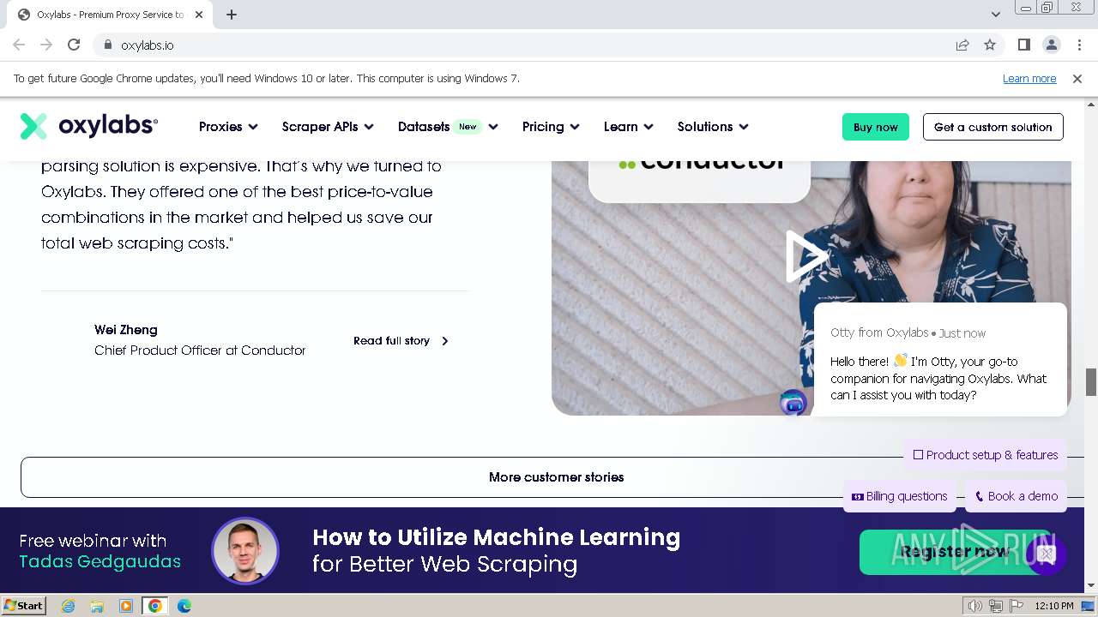Choose the Book a demo chat option
The width and height of the screenshot is (1098, 617).
click(1017, 496)
